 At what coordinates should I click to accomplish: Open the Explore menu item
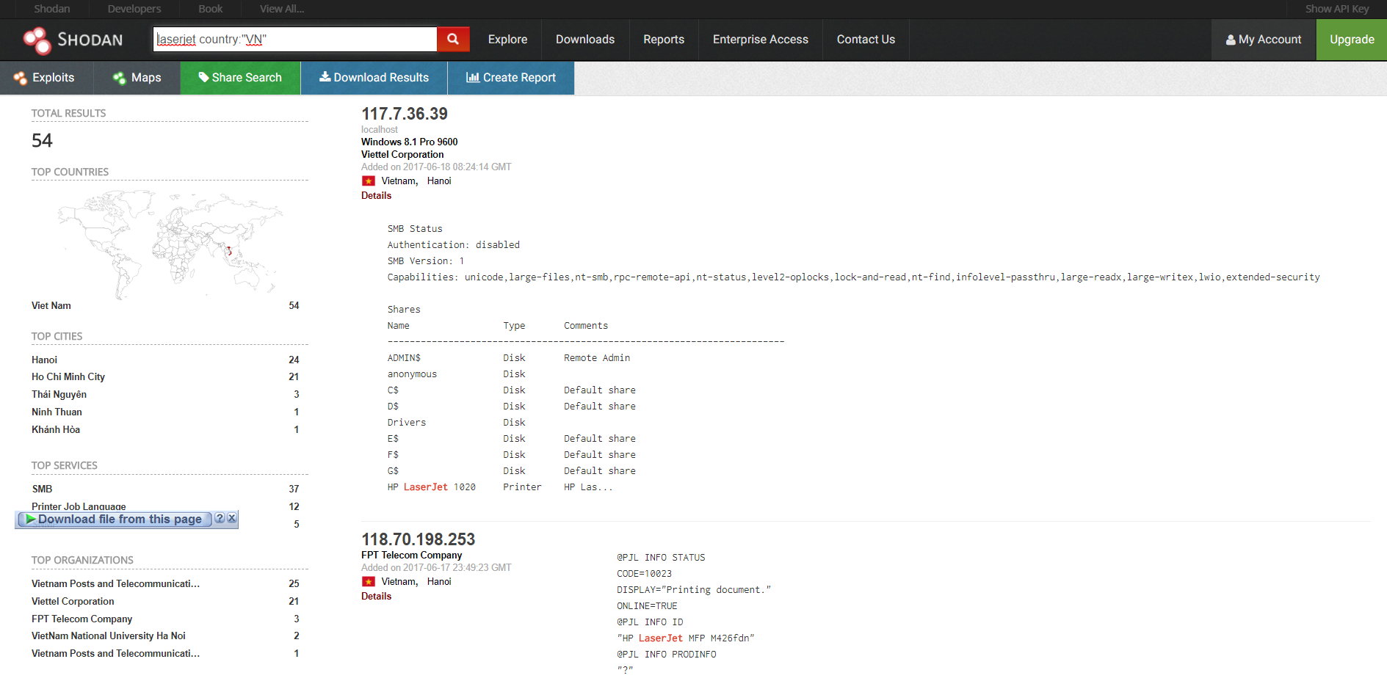point(507,40)
